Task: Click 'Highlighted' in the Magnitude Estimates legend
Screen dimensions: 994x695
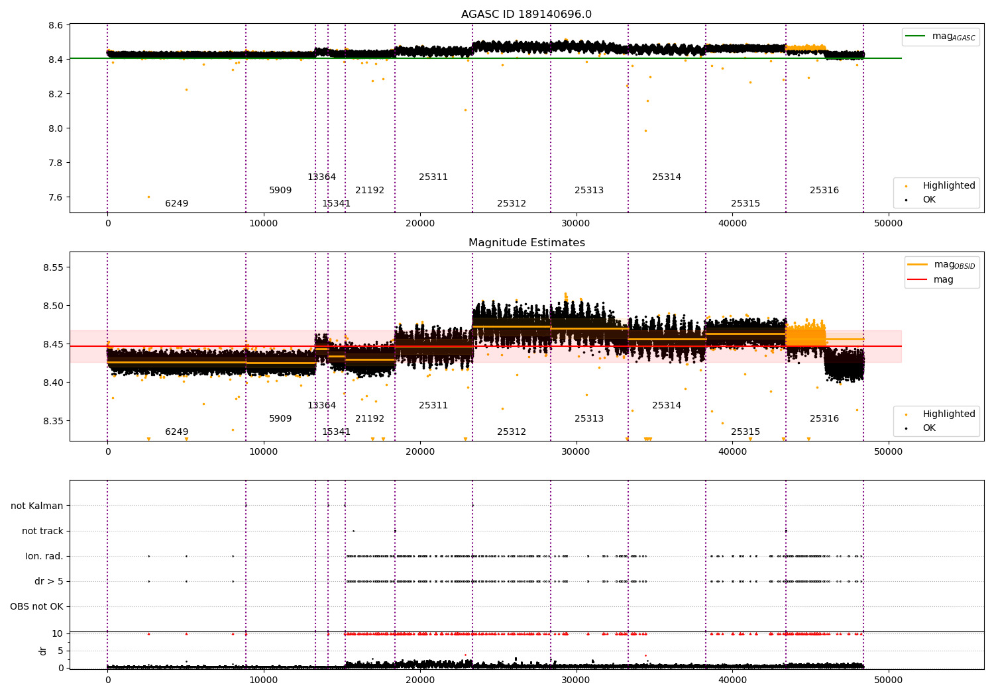Action: (x=949, y=414)
